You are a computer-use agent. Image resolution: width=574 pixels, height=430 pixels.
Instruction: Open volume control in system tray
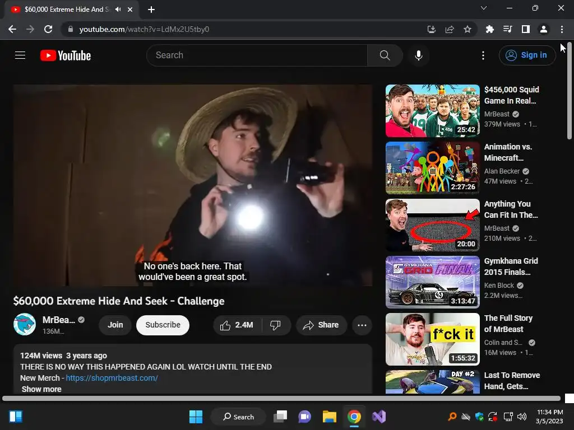[522, 417]
